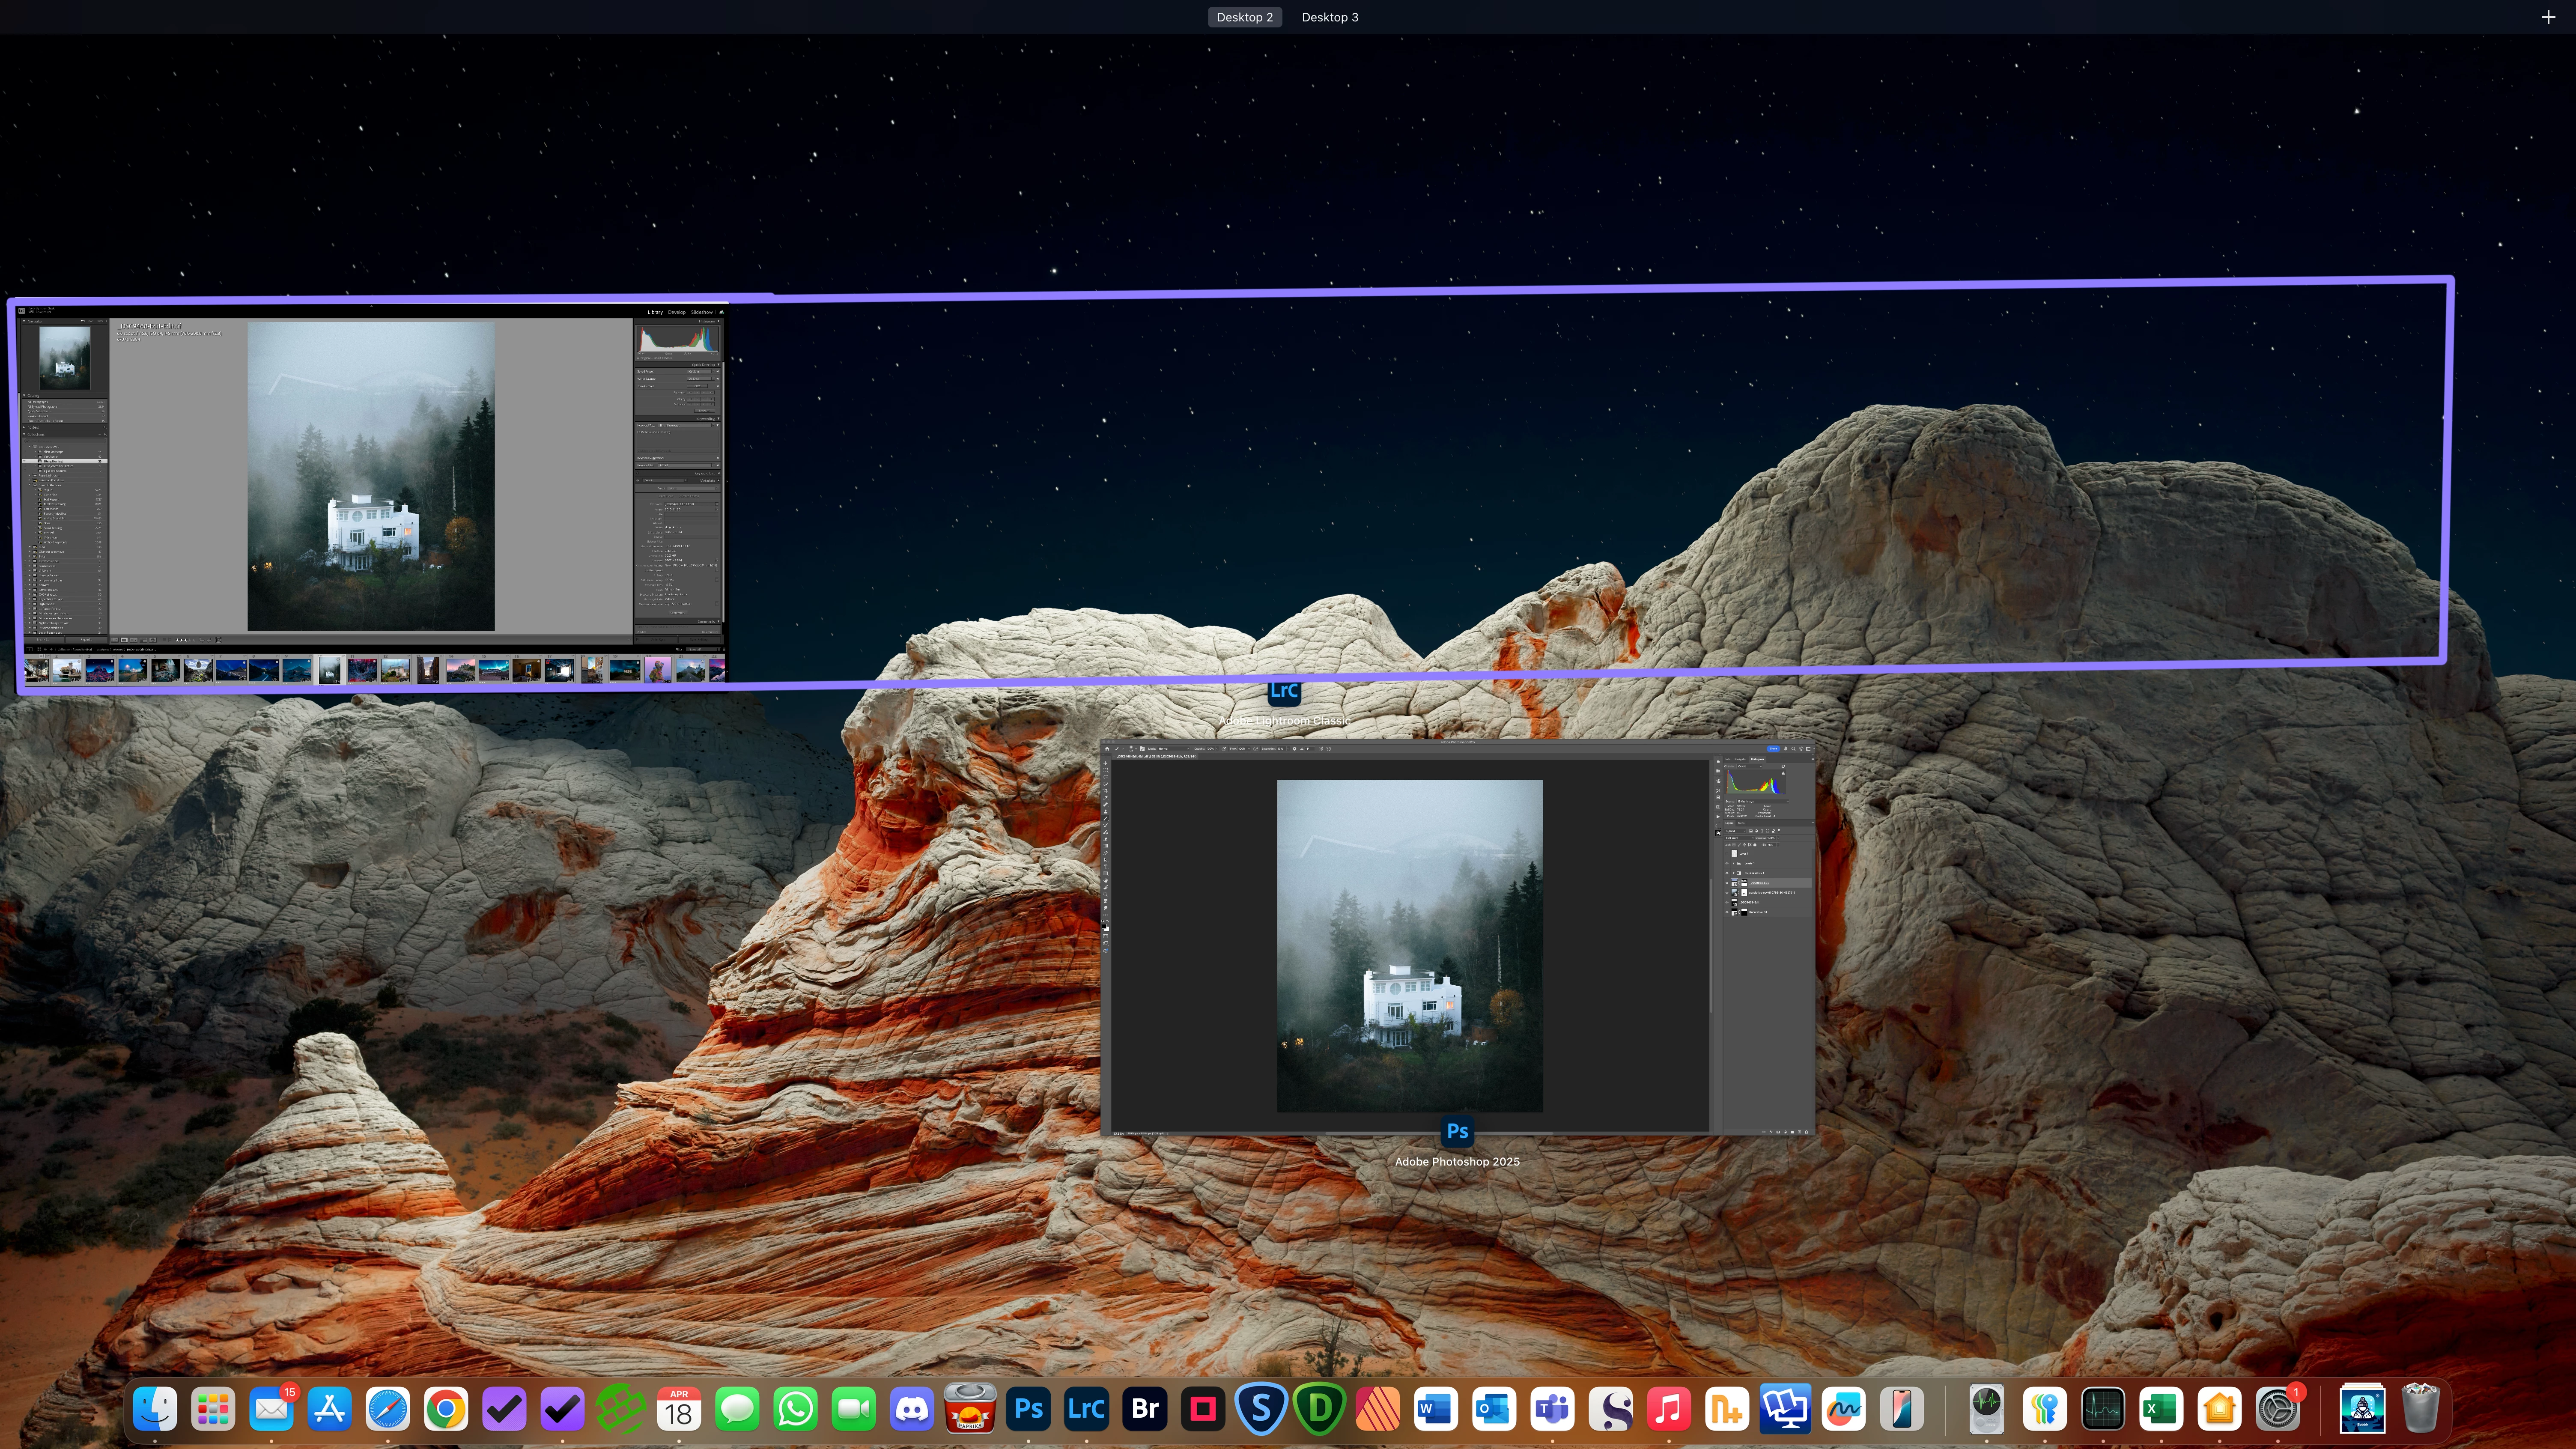This screenshot has height=1449, width=2576.
Task: Launch Google Chrome from the Dock
Action: [x=446, y=1409]
